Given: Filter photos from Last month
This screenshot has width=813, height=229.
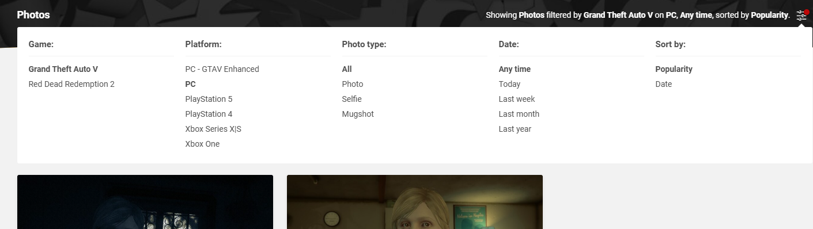Looking at the screenshot, I should (x=519, y=114).
